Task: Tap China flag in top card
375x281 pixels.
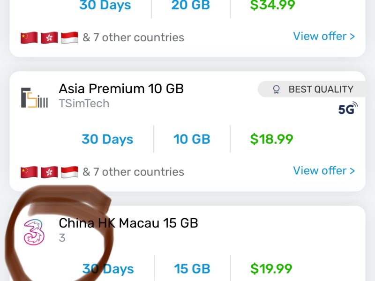Action: click(x=29, y=37)
